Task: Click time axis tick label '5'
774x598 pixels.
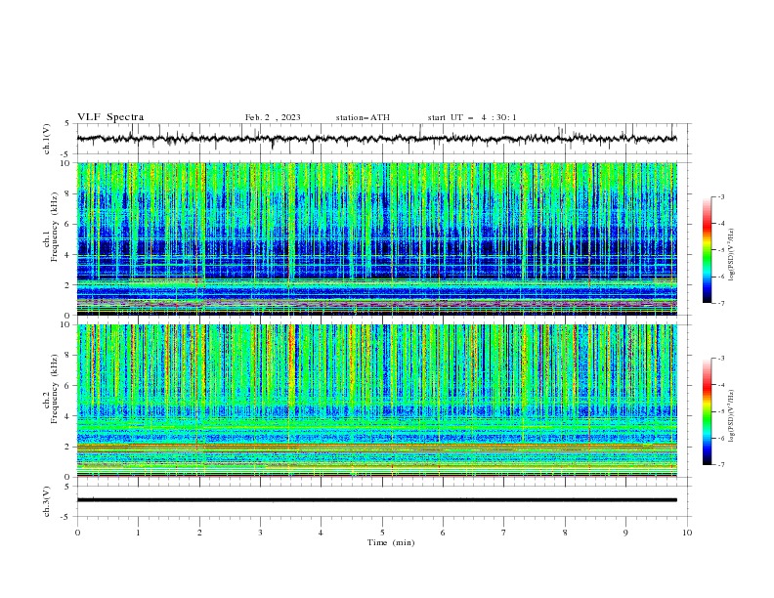Action: coord(382,533)
